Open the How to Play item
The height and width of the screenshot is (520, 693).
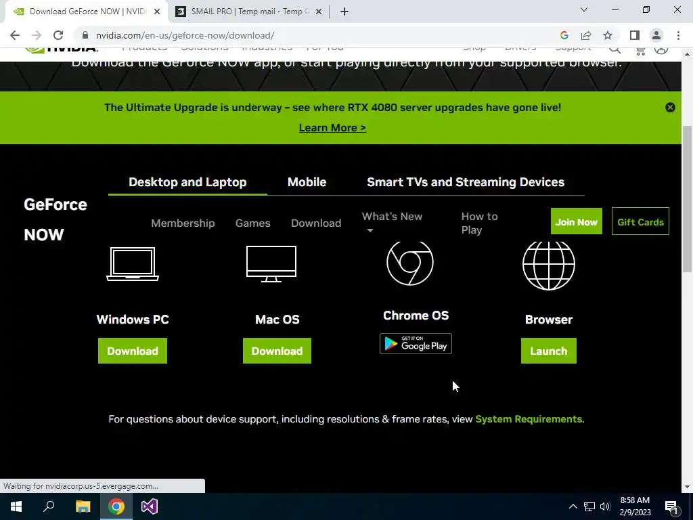[x=480, y=223]
